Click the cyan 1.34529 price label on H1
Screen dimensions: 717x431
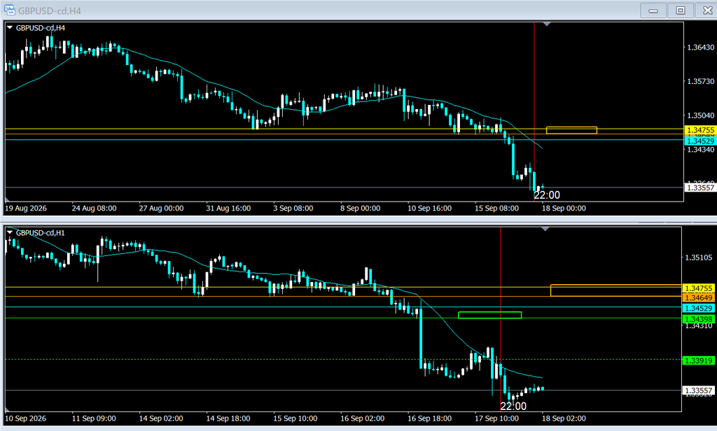click(698, 308)
